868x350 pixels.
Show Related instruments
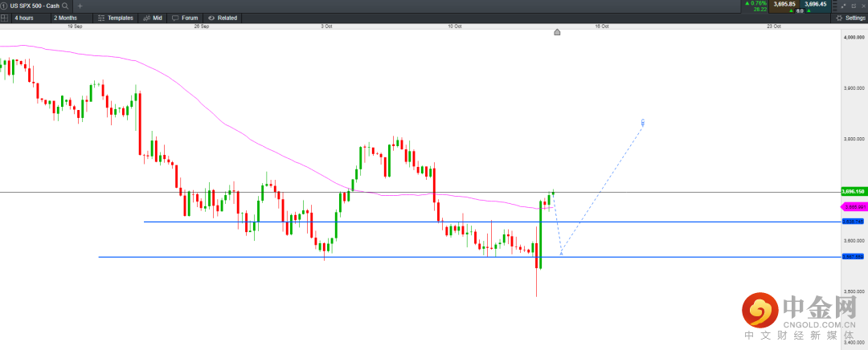coord(223,17)
